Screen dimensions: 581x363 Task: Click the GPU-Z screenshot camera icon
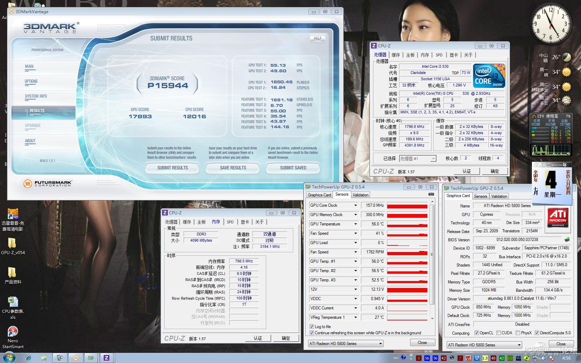click(x=431, y=194)
